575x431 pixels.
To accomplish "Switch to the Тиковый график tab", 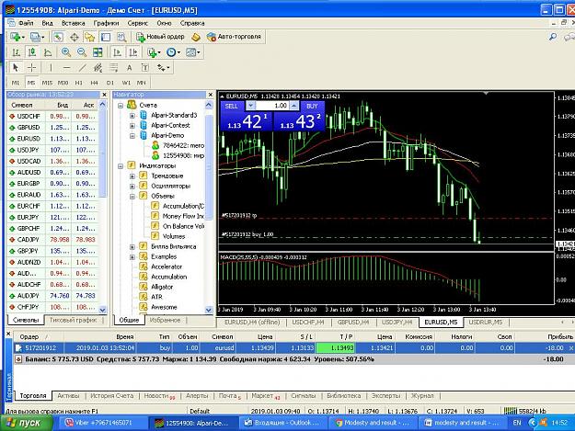I will 73,320.
